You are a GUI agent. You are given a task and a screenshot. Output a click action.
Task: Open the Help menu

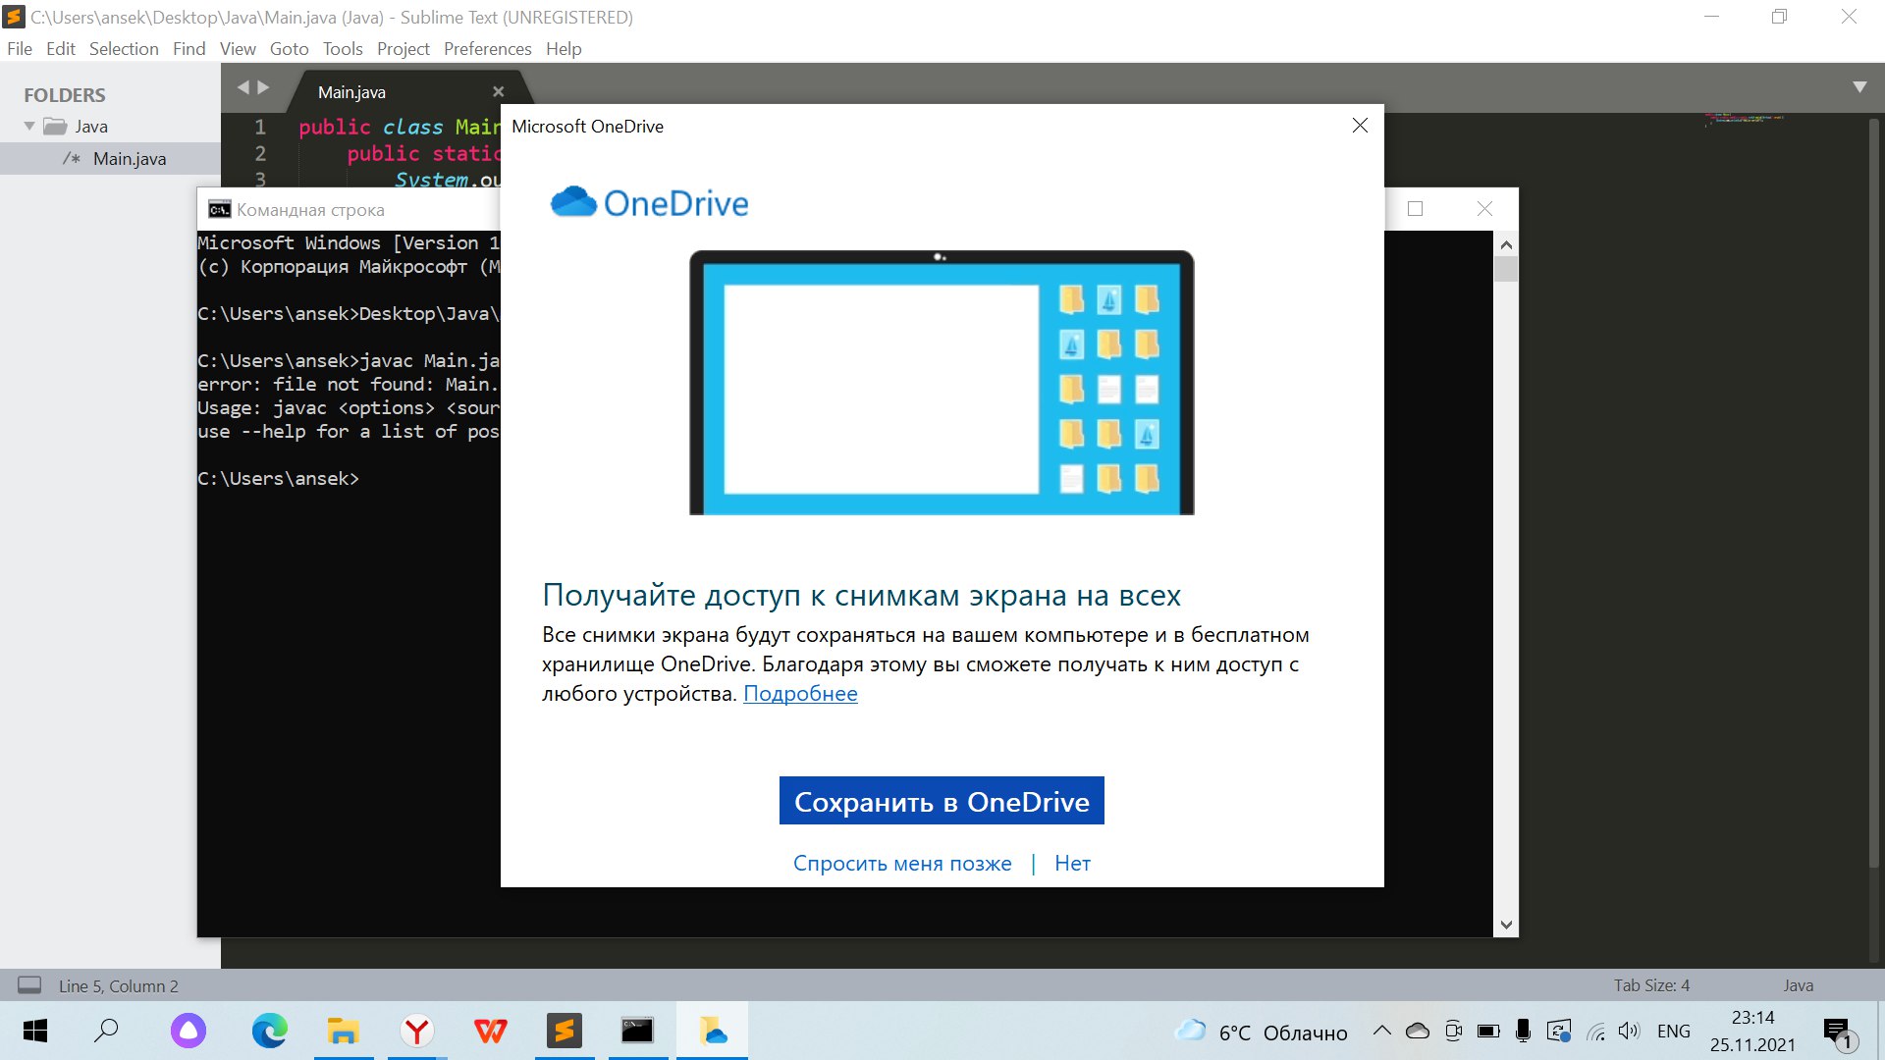pos(564,48)
